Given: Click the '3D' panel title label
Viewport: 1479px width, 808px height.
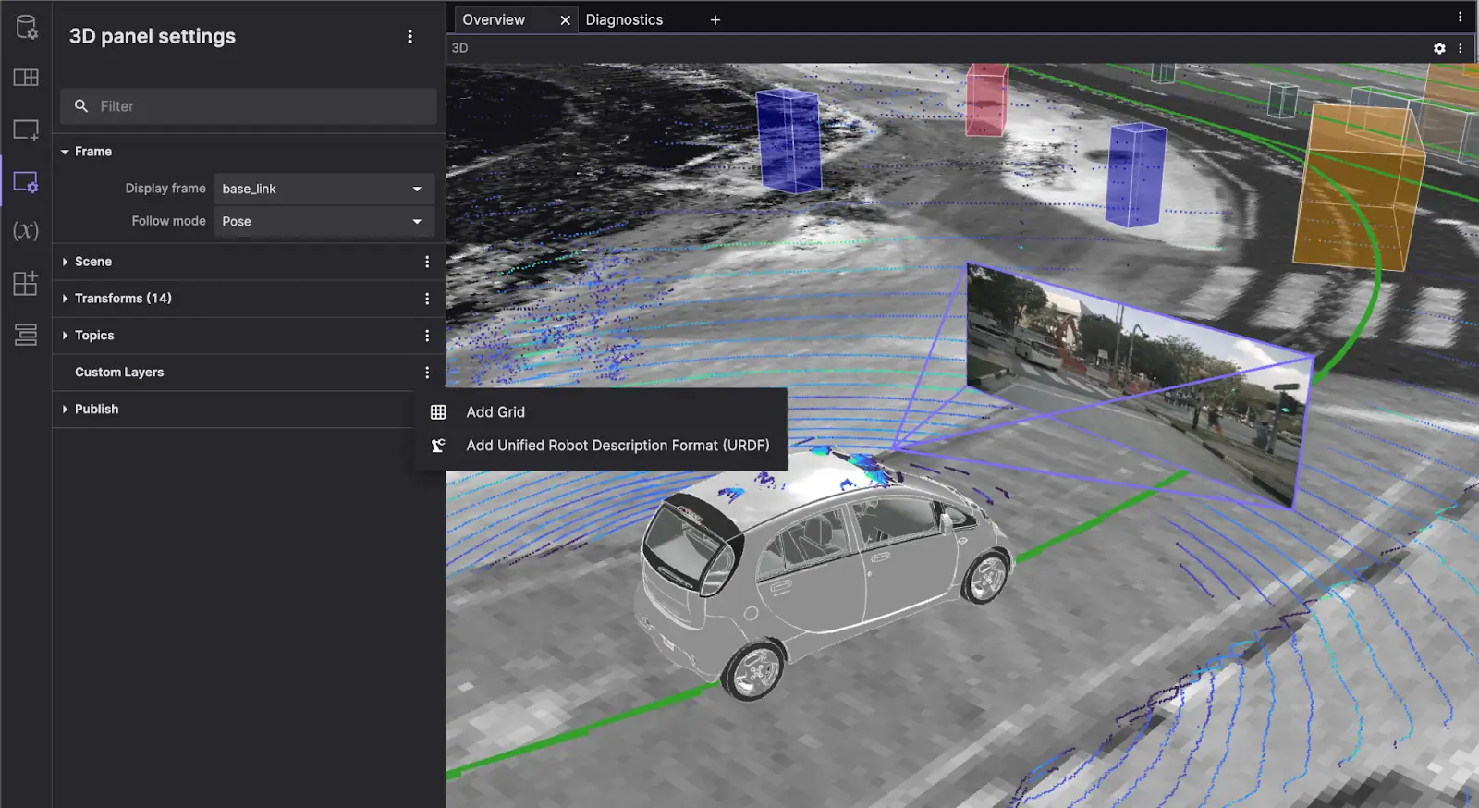Looking at the screenshot, I should coord(459,48).
